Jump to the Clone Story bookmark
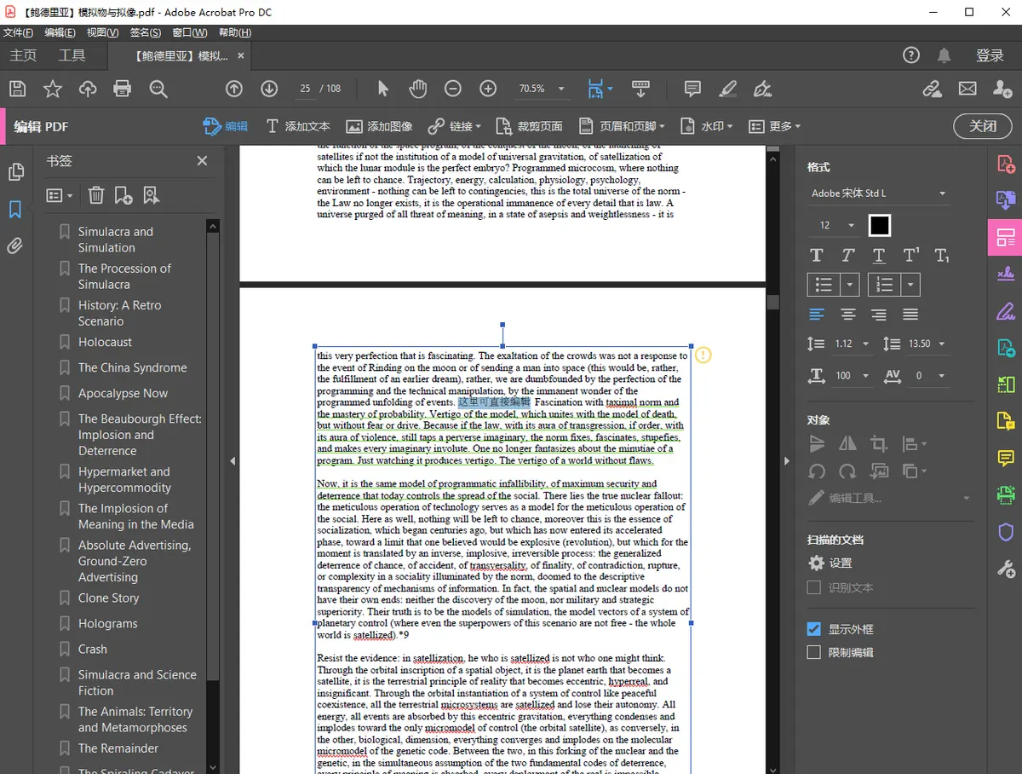This screenshot has width=1022, height=774. (x=108, y=598)
